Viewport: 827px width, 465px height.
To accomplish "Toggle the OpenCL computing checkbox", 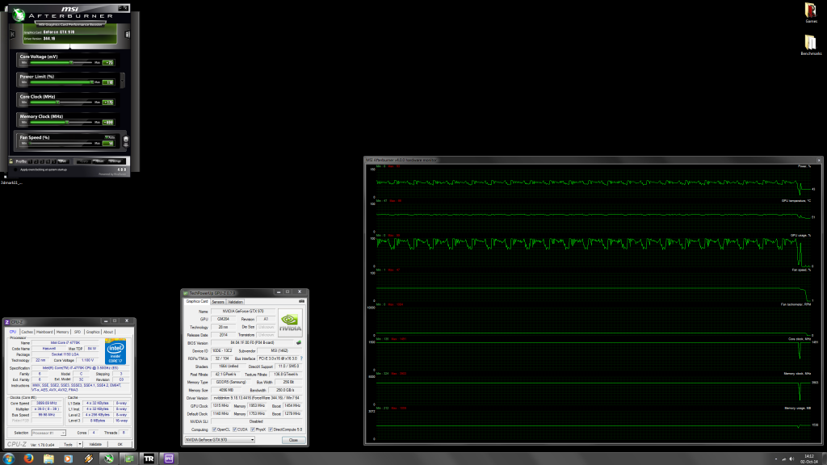I will pyautogui.click(x=214, y=429).
